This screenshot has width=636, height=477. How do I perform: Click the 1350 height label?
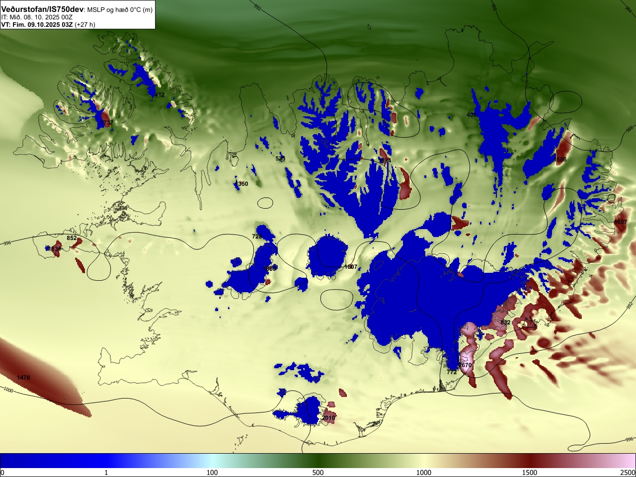click(x=241, y=184)
